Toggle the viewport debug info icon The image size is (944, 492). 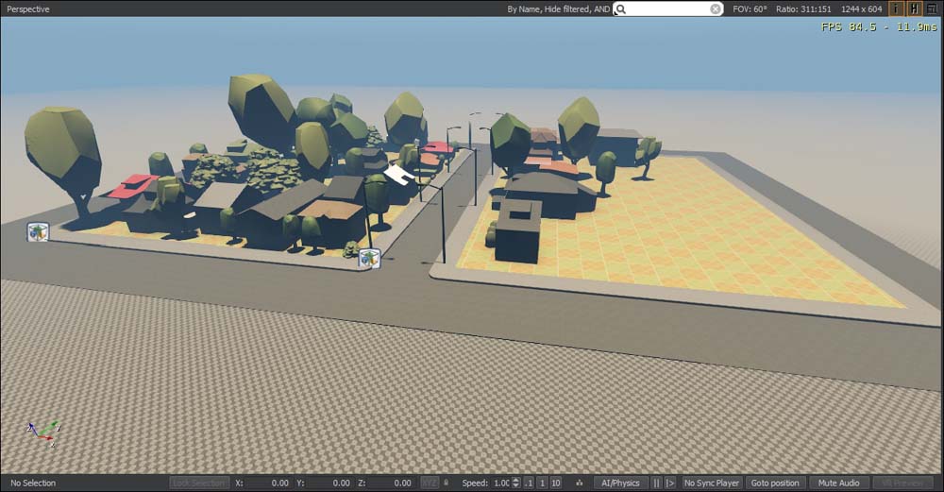[x=896, y=8]
